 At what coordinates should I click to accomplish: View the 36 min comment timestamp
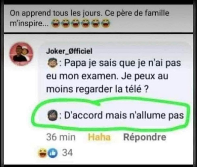(61, 137)
